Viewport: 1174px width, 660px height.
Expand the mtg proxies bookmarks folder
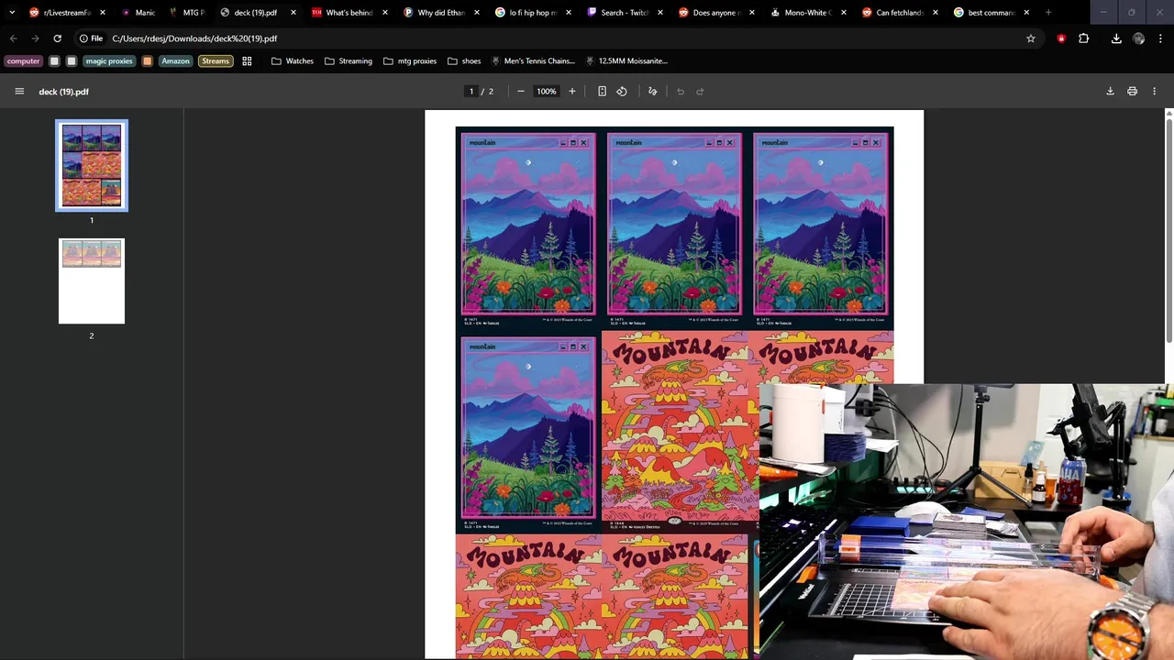pyautogui.click(x=409, y=61)
